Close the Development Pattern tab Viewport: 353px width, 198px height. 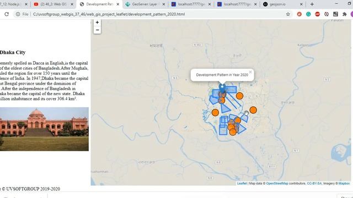[x=117, y=4]
